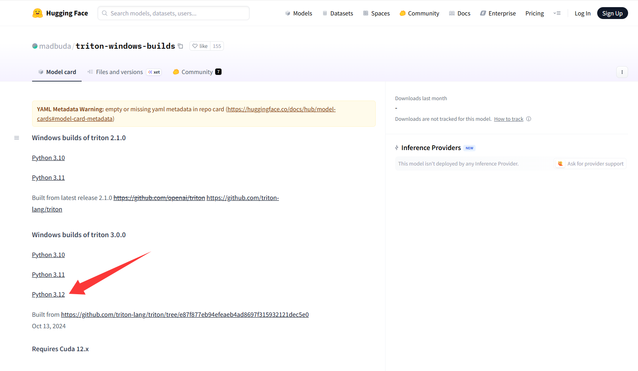Expand the table of contents hamburger icon
The image size is (638, 371).
pos(17,138)
